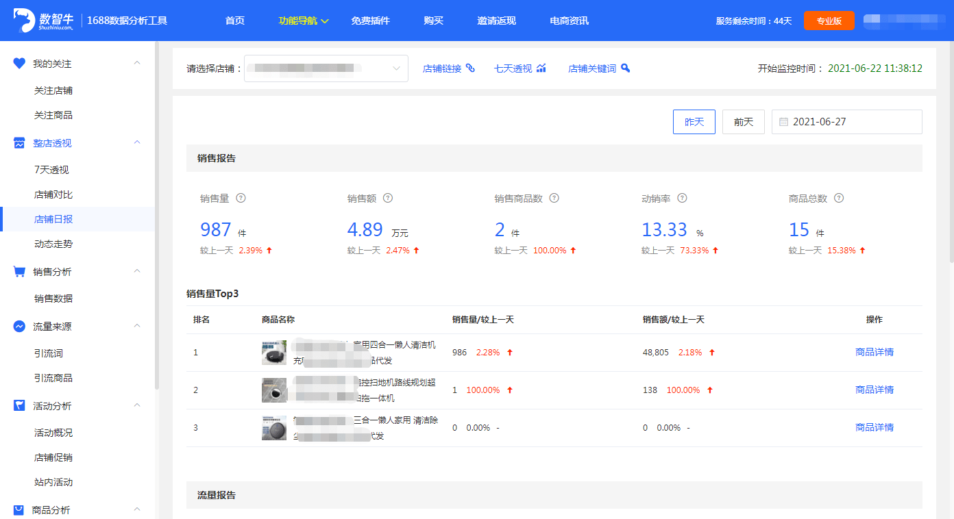Open the 请选择店铺 store selector
The width and height of the screenshot is (954, 519).
click(x=326, y=68)
